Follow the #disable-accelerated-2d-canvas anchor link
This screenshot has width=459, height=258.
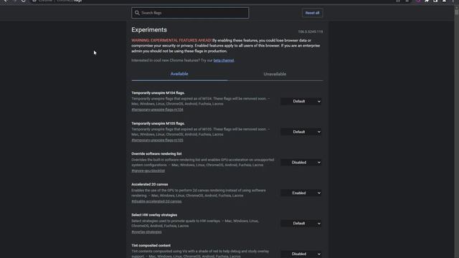pos(156,201)
